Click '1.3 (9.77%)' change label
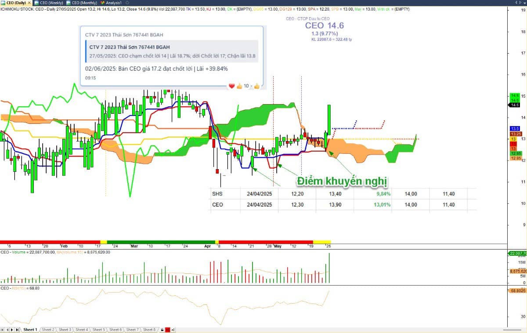Screen dimensions: 527x333 coord(325,33)
